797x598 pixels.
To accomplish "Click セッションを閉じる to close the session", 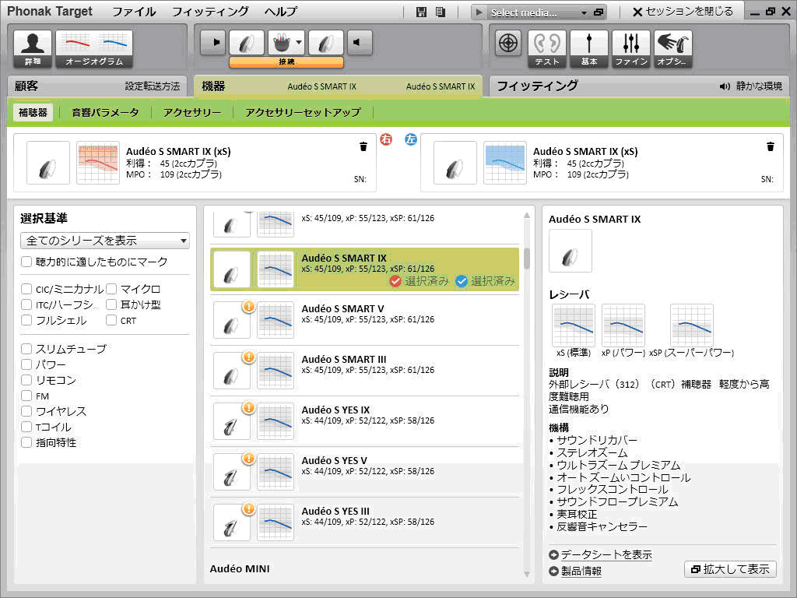I will (683, 12).
